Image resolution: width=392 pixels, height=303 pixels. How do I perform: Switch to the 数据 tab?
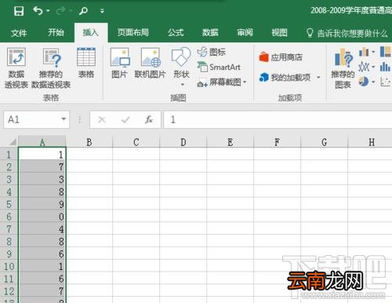(x=210, y=32)
